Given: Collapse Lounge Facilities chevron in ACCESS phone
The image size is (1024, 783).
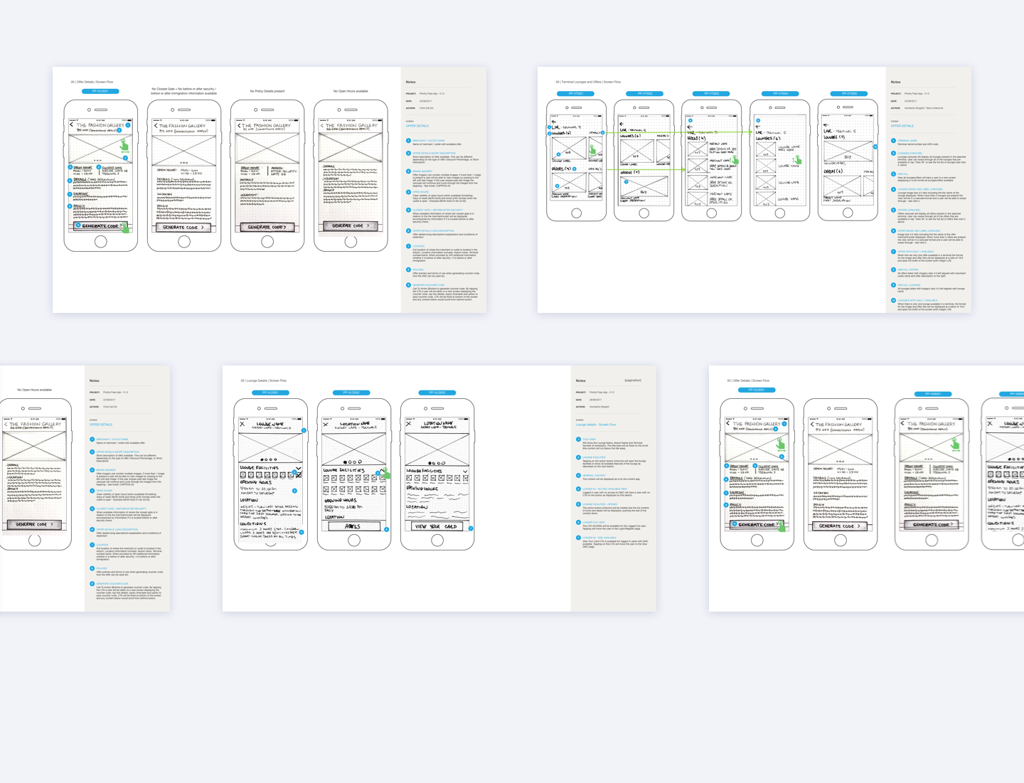Looking at the screenshot, I should (382, 469).
